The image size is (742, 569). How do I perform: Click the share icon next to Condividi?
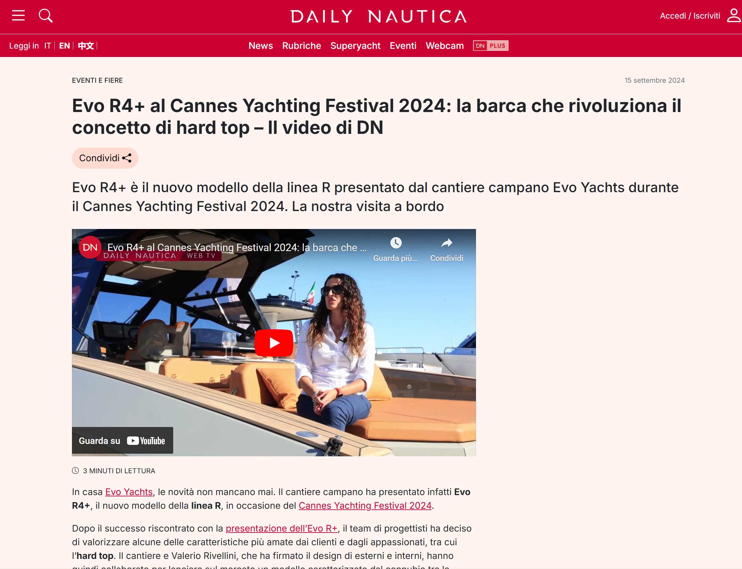click(x=127, y=158)
